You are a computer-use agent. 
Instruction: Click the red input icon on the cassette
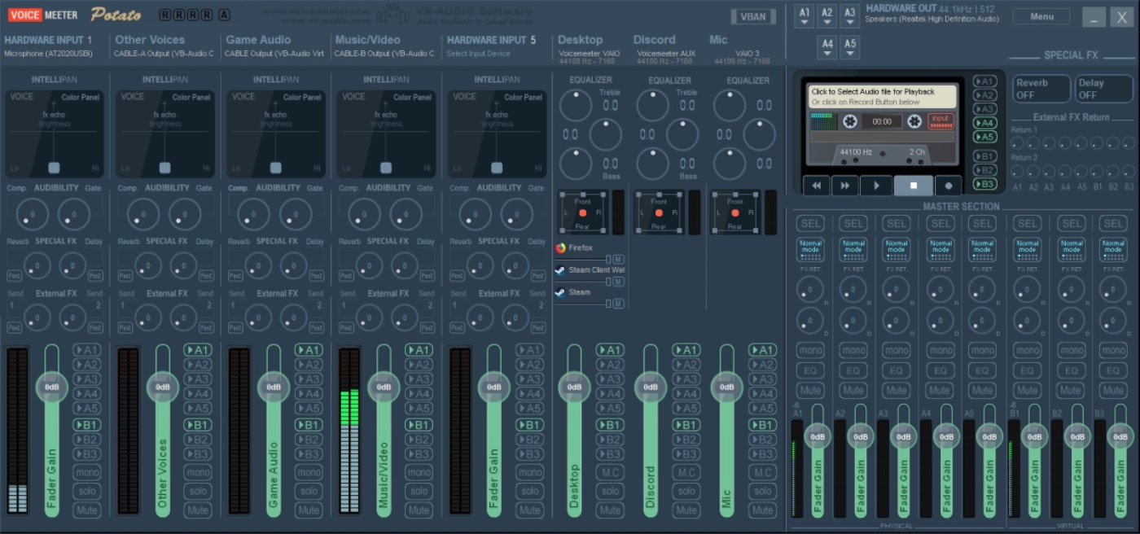pyautogui.click(x=940, y=121)
